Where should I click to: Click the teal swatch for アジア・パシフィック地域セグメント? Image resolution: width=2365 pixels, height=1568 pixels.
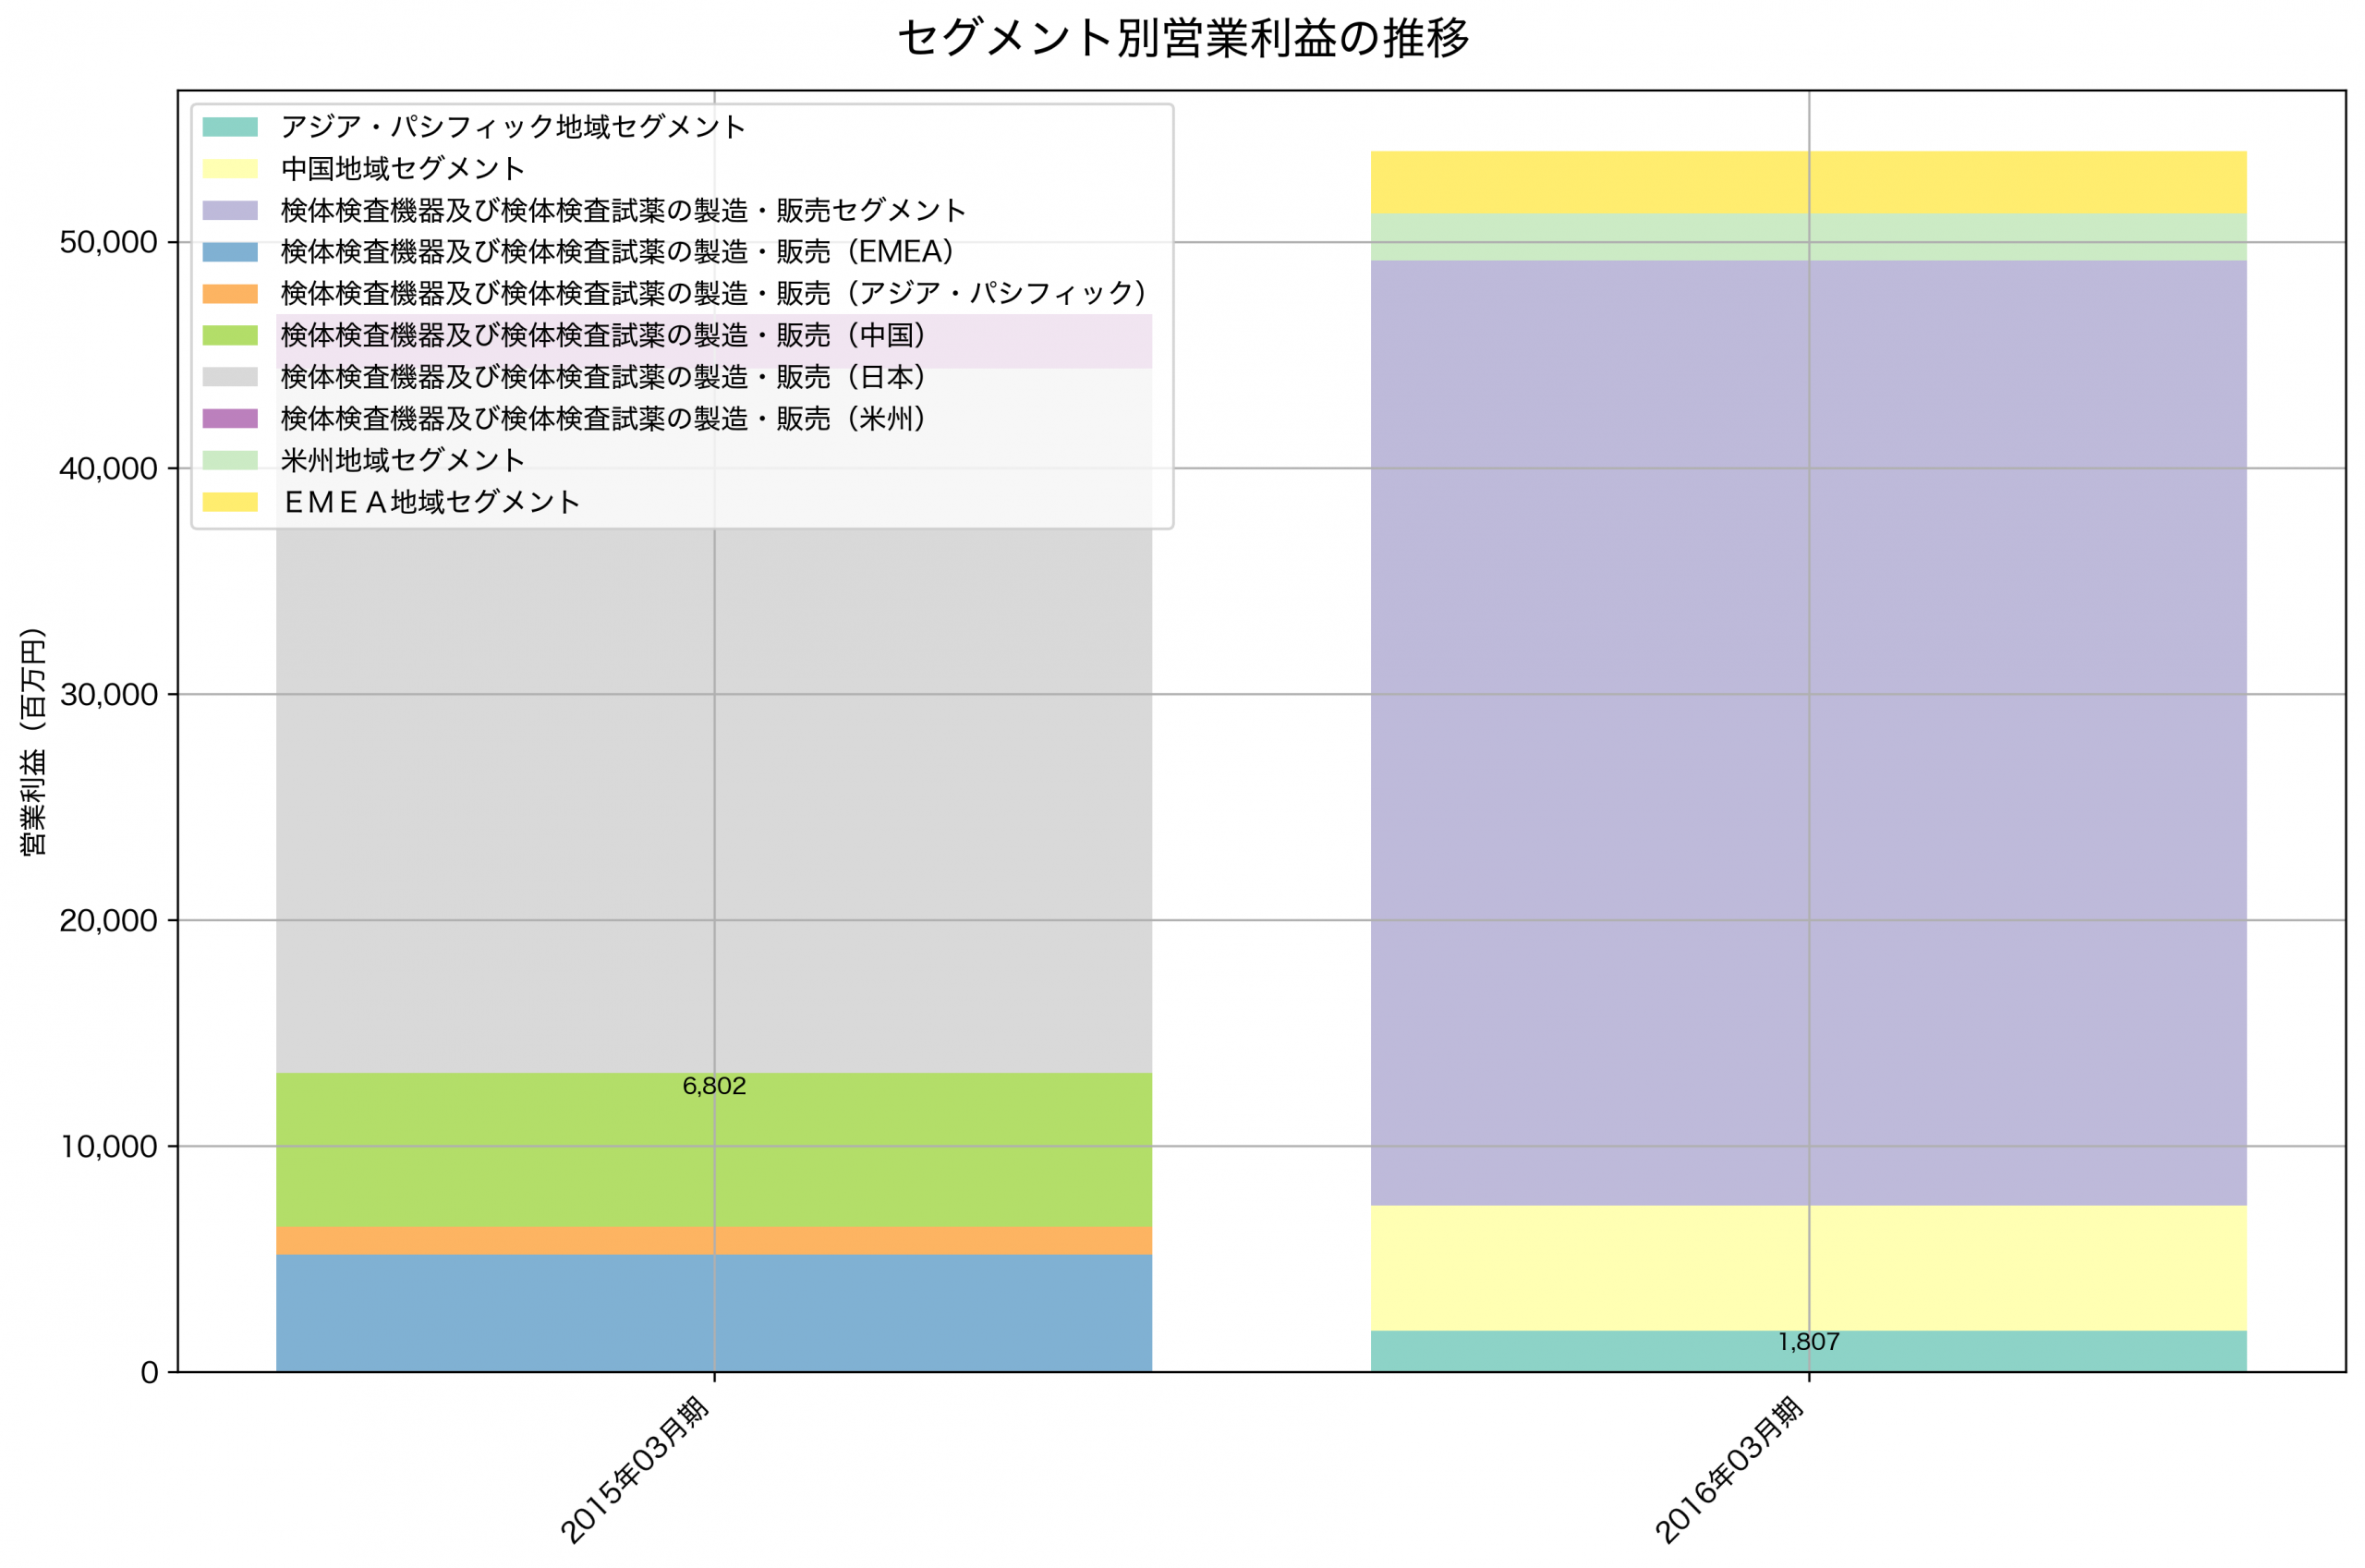[230, 127]
